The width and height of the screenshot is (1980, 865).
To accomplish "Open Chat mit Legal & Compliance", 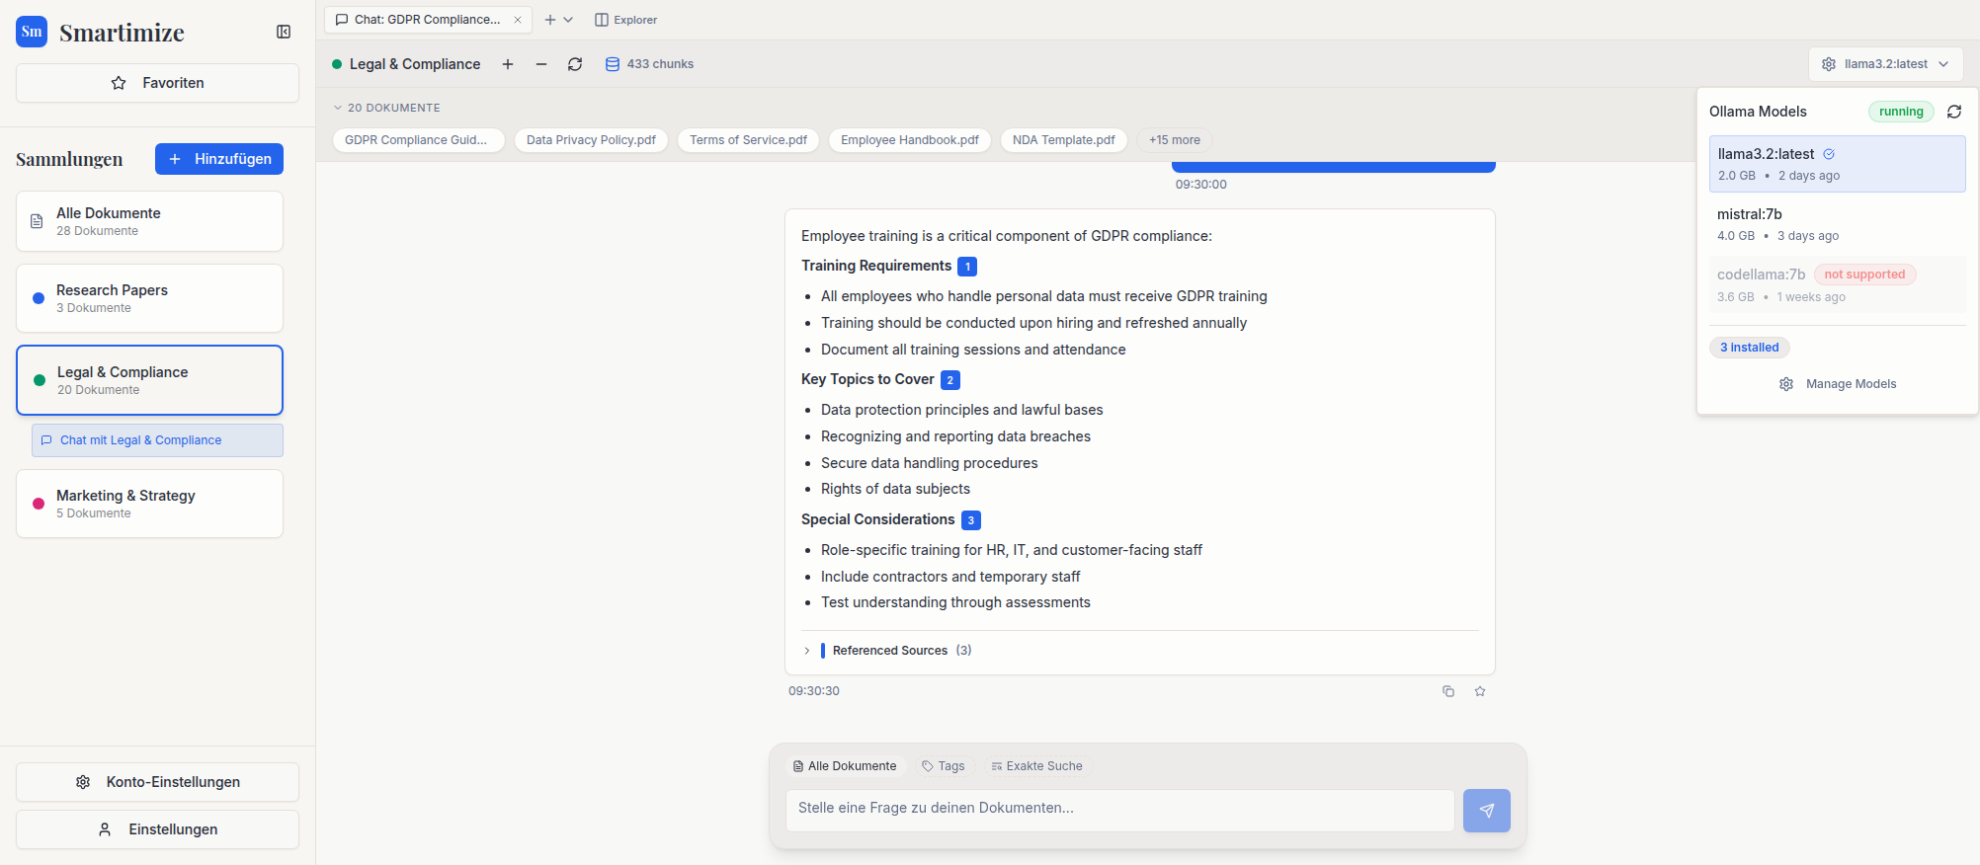I will coord(157,440).
